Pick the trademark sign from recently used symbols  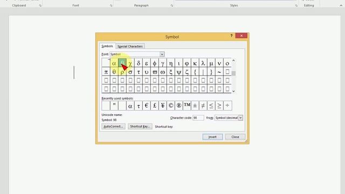pyautogui.click(x=187, y=106)
